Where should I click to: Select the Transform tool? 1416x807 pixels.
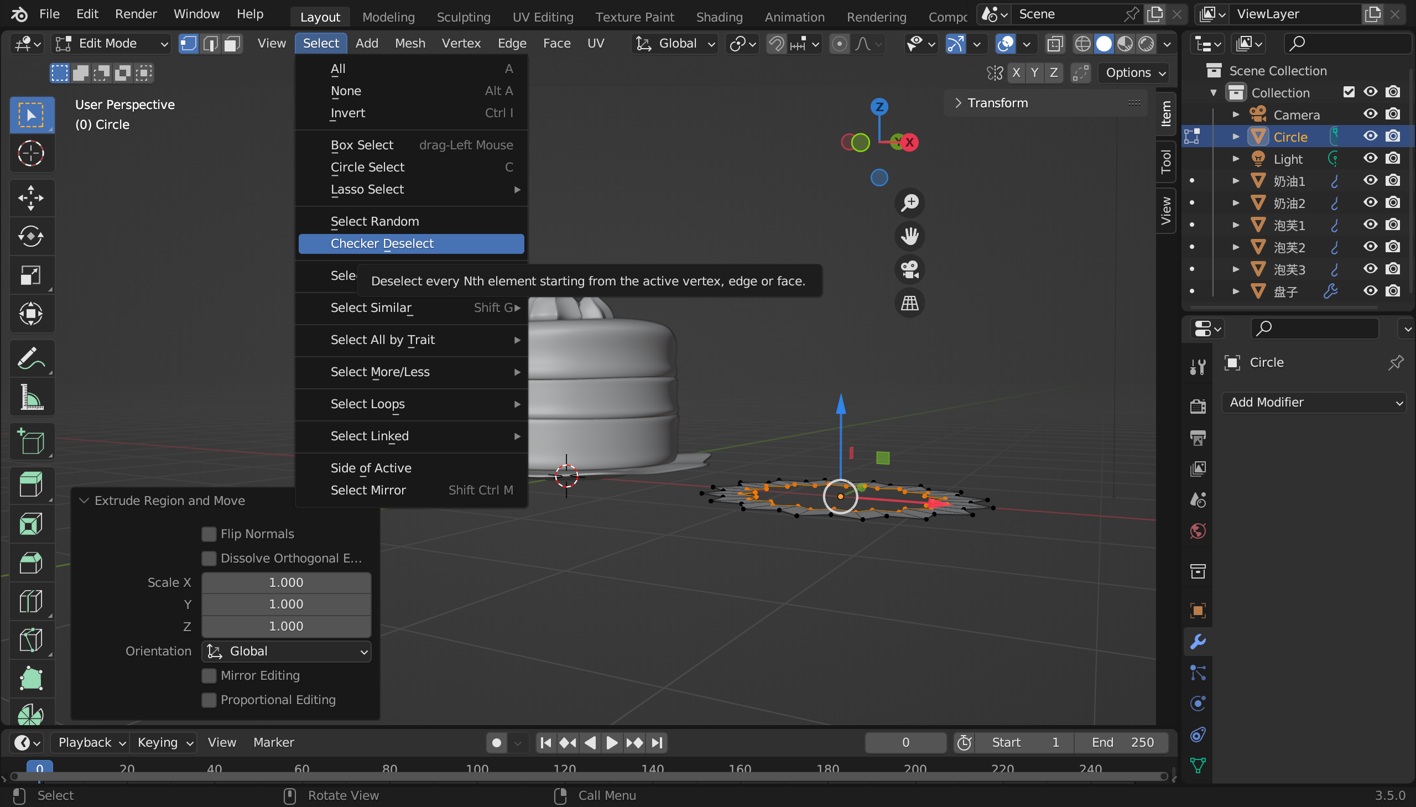click(x=32, y=314)
